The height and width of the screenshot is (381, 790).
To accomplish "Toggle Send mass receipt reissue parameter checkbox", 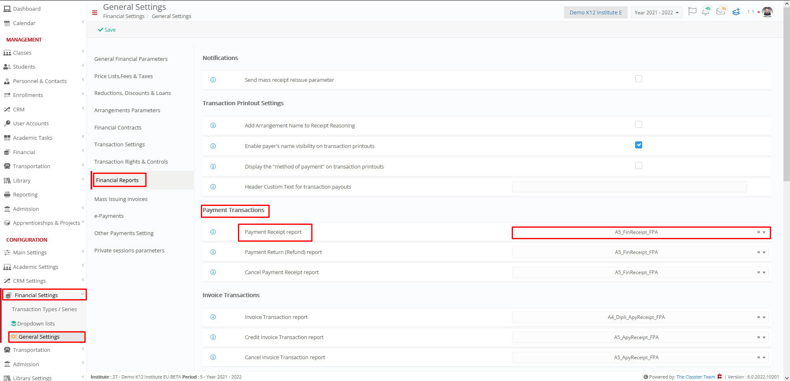I will point(639,79).
